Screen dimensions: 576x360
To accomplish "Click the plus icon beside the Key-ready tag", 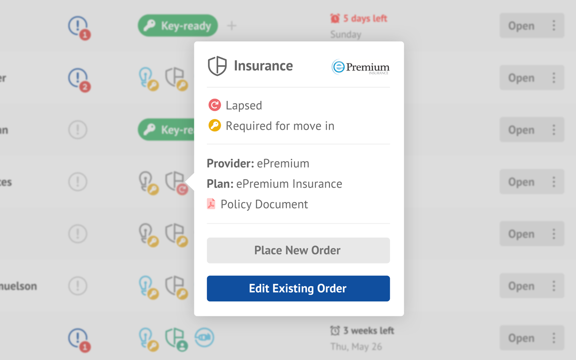I will point(231,26).
